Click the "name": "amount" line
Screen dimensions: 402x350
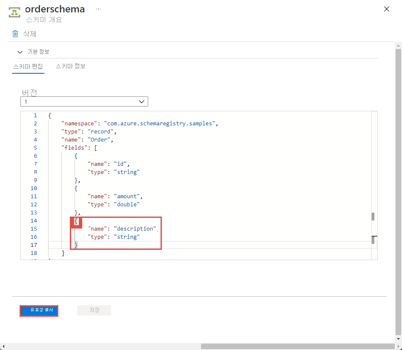tap(115, 196)
